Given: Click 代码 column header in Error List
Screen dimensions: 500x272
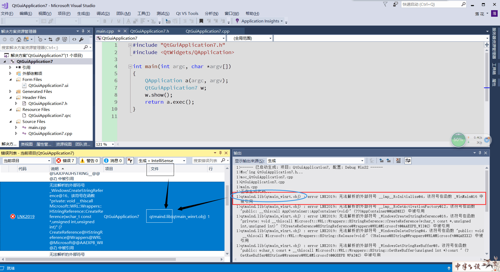Looking at the screenshot, I should pos(23,169).
